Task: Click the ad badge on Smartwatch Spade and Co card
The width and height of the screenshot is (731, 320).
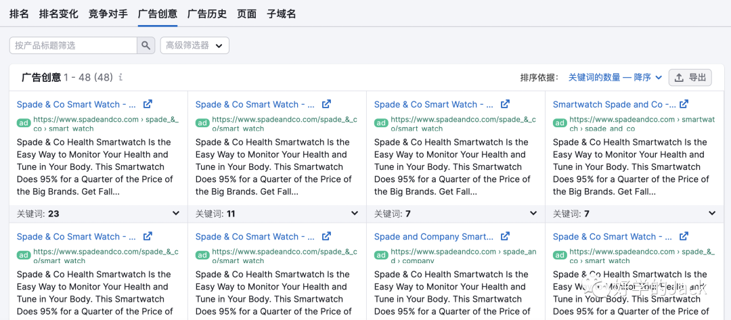Action: [560, 123]
